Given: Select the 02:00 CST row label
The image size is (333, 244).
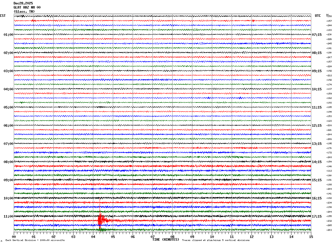Looking at the screenshot, I should pos(9,53).
